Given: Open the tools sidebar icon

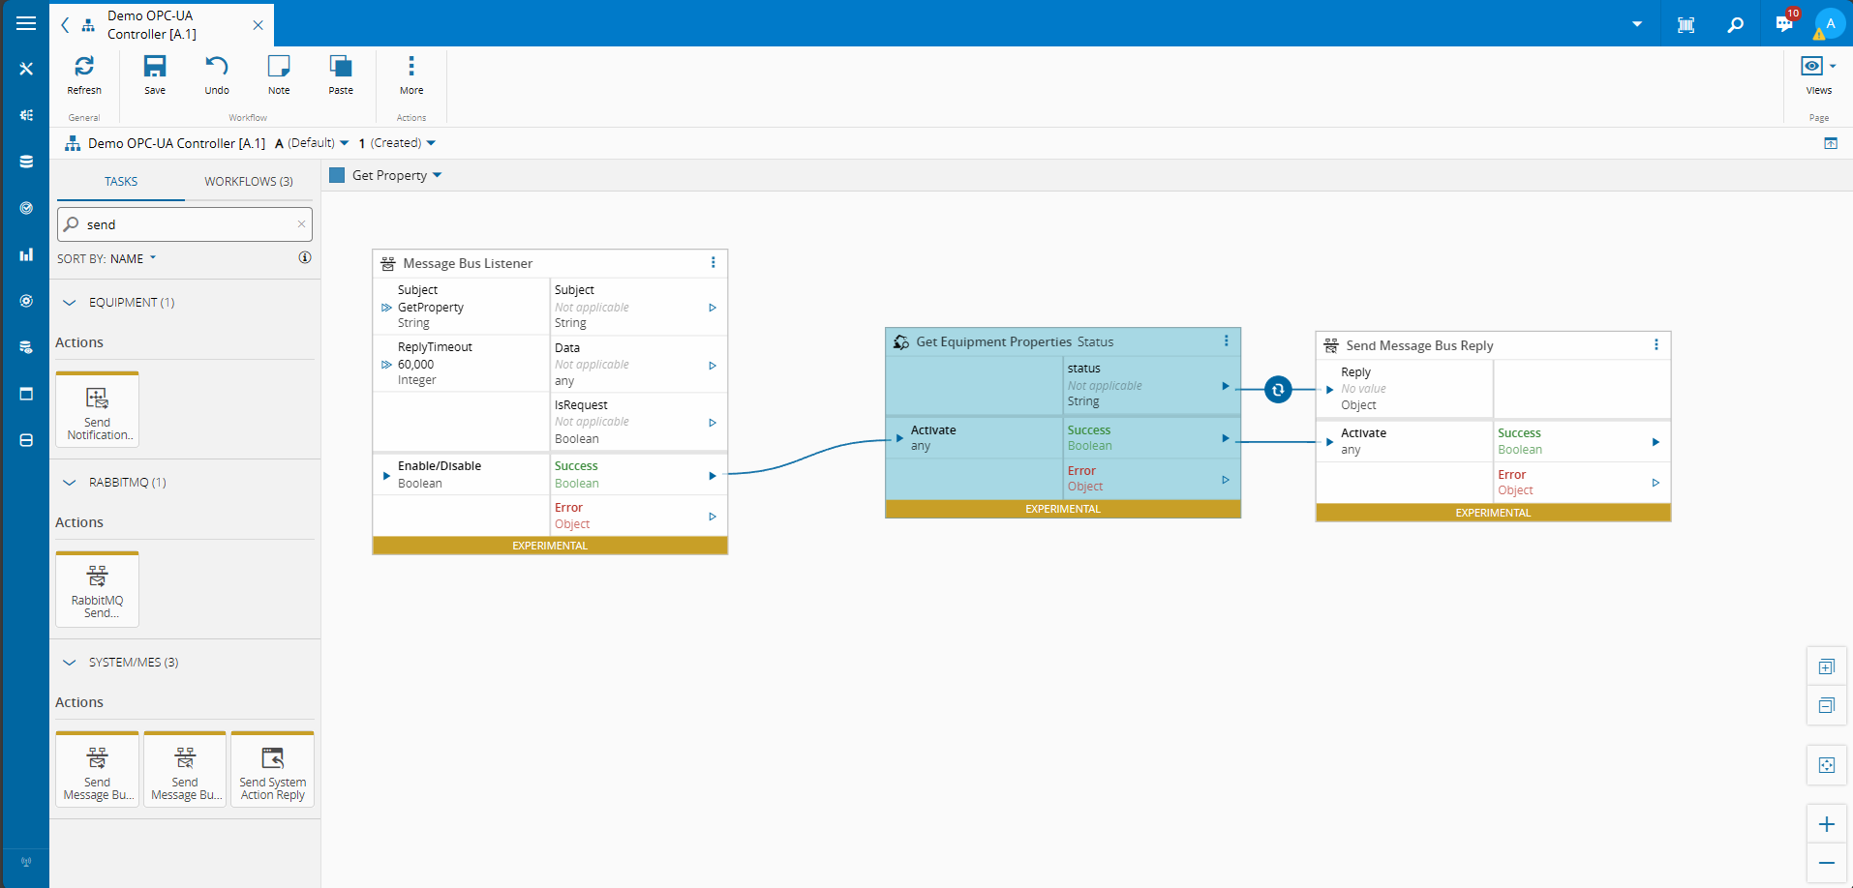Looking at the screenshot, I should pos(26,69).
